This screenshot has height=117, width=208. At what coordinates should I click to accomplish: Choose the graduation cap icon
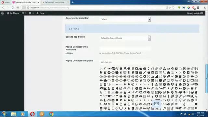[184, 92]
